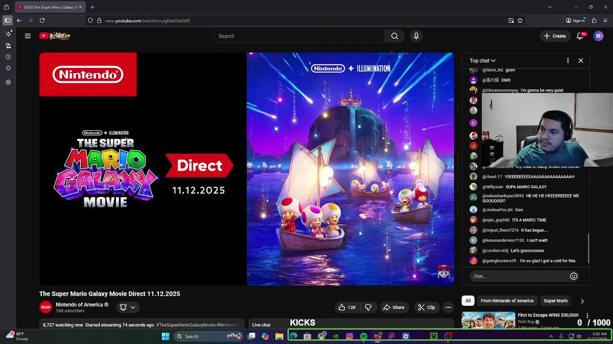This screenshot has width=613, height=344.
Task: Share the Super Mario Galaxy Movie Direct video
Action: pyautogui.click(x=394, y=307)
